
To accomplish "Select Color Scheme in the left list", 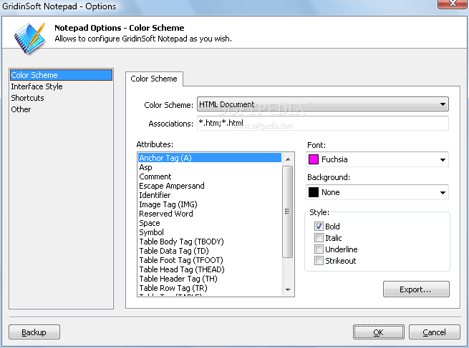I will point(61,75).
